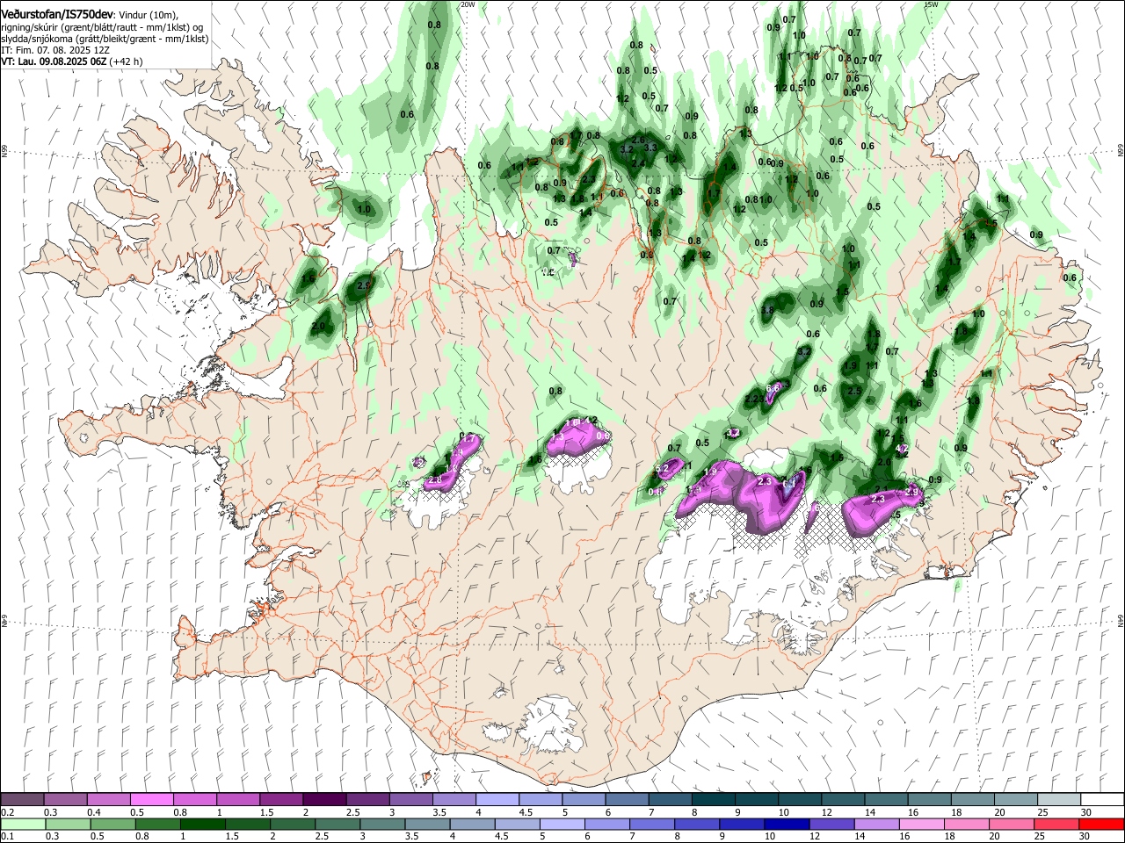The height and width of the screenshot is (843, 1125).
Task: Pick the snow legend swatch for 0.4–0.5 mm
Action: pyautogui.click(x=108, y=799)
